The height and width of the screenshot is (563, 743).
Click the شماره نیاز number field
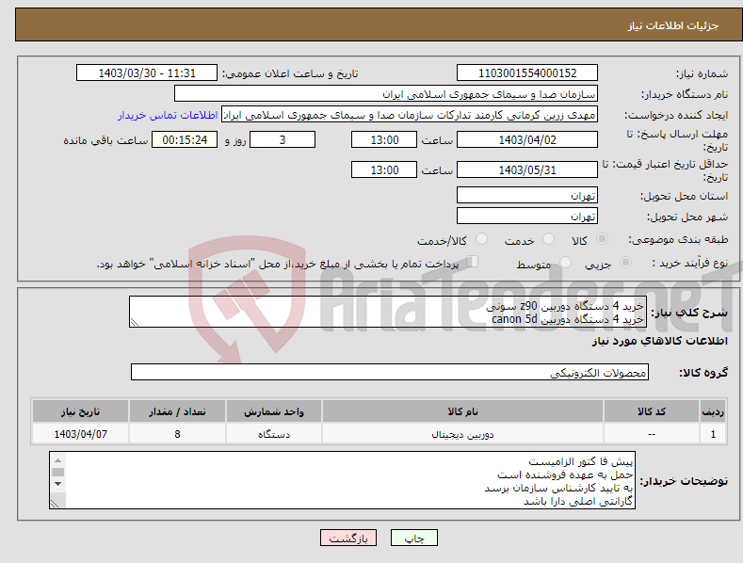pyautogui.click(x=527, y=73)
